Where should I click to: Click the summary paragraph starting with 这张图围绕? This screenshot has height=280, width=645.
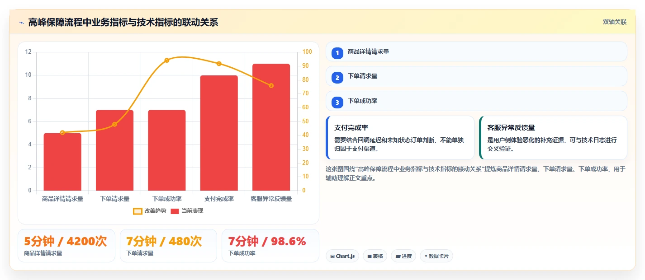(x=475, y=173)
